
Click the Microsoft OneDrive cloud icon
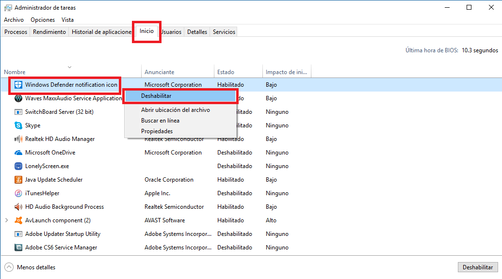(x=18, y=153)
